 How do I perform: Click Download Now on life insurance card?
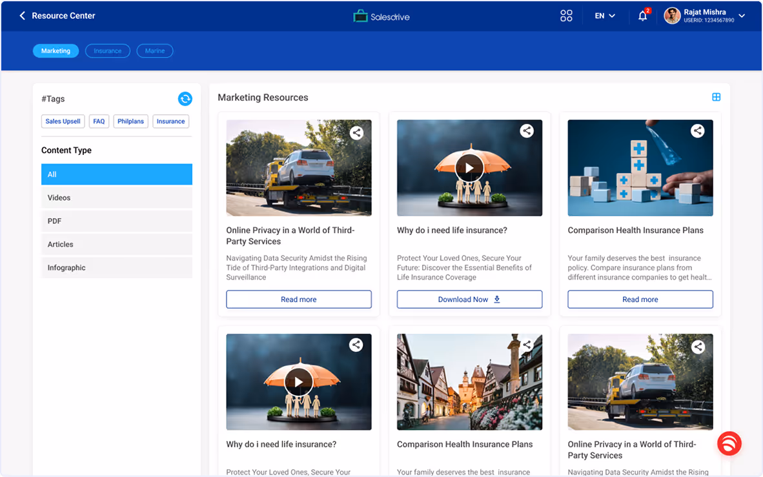coord(469,299)
